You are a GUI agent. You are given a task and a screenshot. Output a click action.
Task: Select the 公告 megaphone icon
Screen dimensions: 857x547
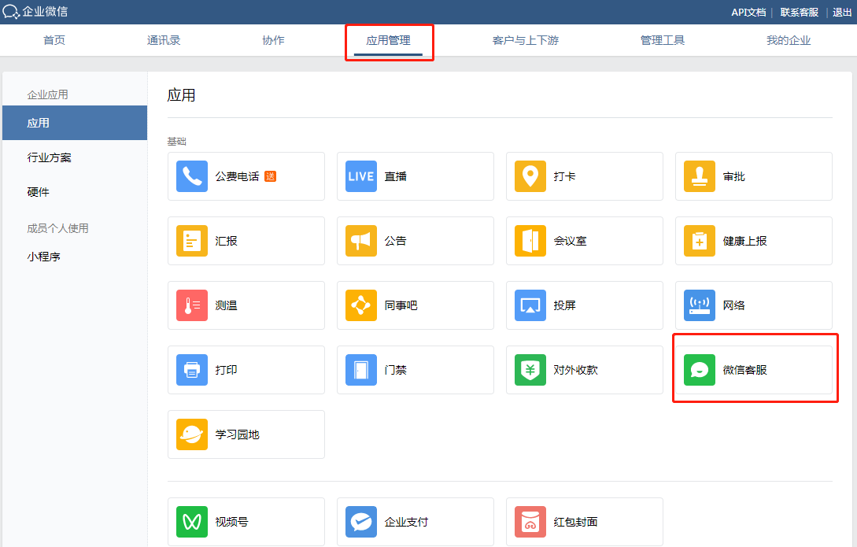(x=360, y=241)
